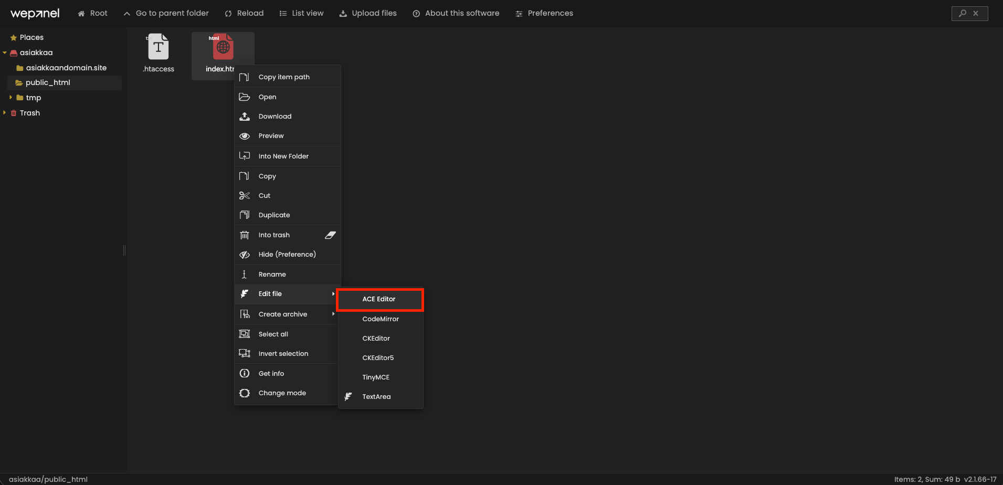
Task: Click the Invert selection icon
Action: [x=244, y=354]
